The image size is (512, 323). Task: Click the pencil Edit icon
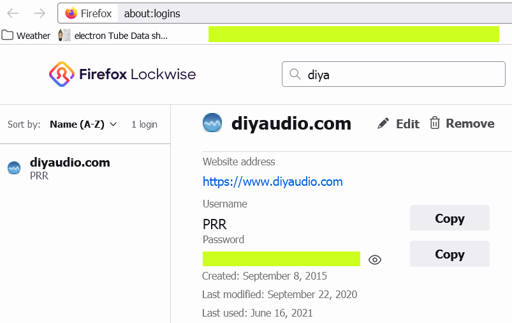(x=383, y=124)
